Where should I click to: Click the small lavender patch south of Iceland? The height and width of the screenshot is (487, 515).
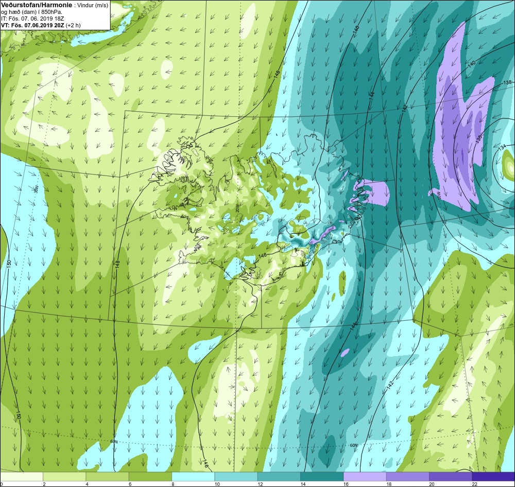pos(345,353)
